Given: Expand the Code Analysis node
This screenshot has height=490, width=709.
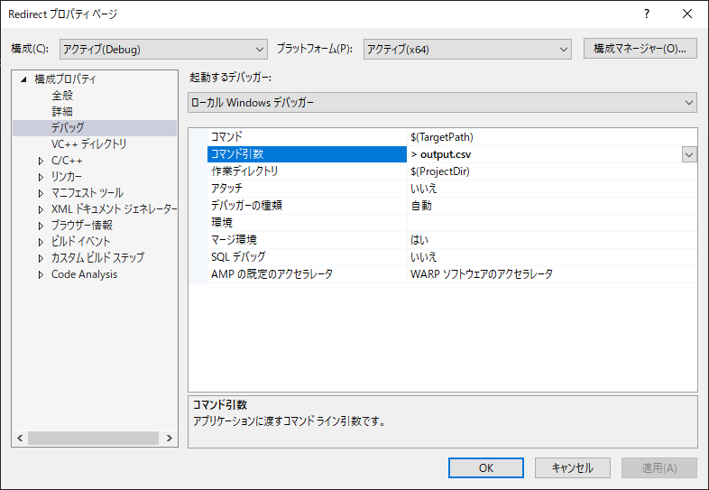Looking at the screenshot, I should pyautogui.click(x=41, y=274).
